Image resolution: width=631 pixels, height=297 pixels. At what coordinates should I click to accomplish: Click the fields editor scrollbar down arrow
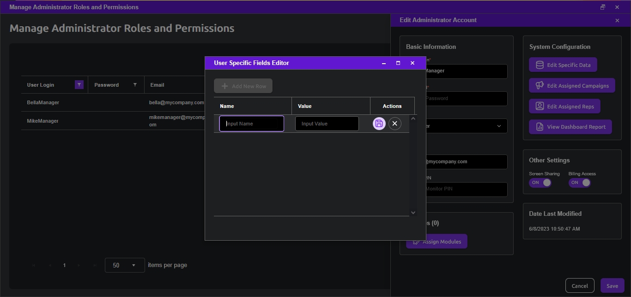(x=413, y=213)
